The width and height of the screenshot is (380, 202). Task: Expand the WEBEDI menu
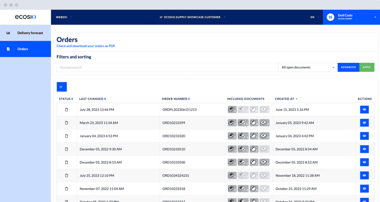pyautogui.click(x=63, y=17)
